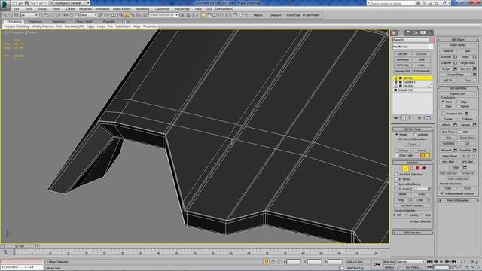Open Bridge settings box icon
The height and width of the screenshot is (271, 482).
pyautogui.click(x=455, y=69)
